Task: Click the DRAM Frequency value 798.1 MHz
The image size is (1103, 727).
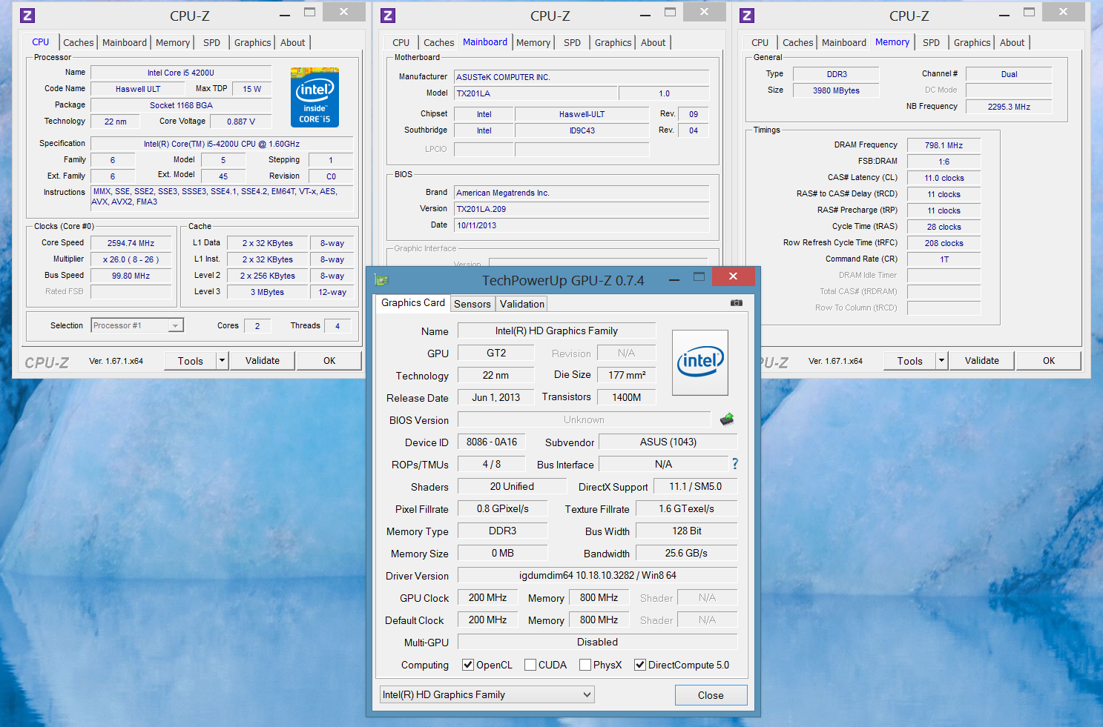Action: pyautogui.click(x=944, y=145)
